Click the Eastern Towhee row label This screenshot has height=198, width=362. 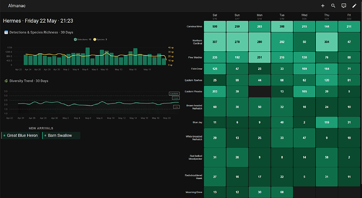pos(194,80)
